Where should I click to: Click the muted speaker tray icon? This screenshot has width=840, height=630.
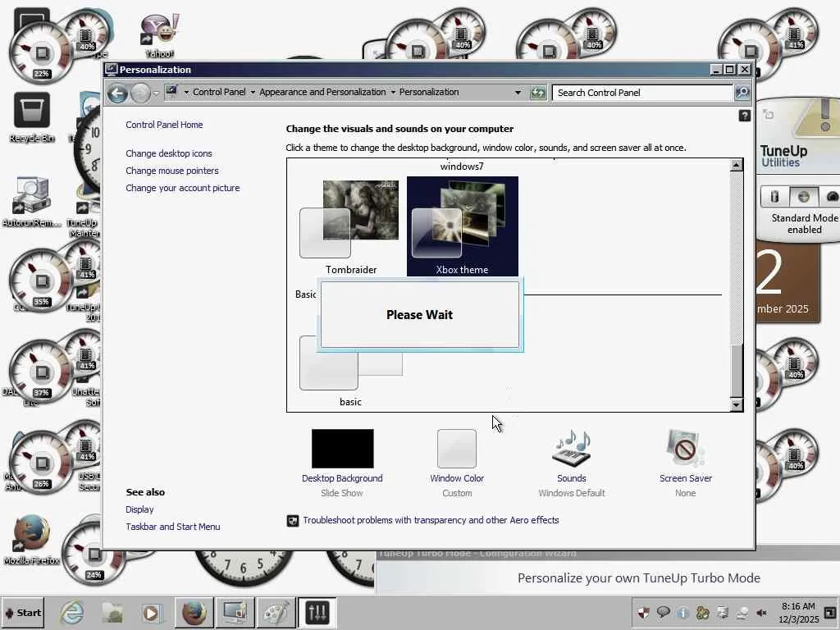coord(761,613)
